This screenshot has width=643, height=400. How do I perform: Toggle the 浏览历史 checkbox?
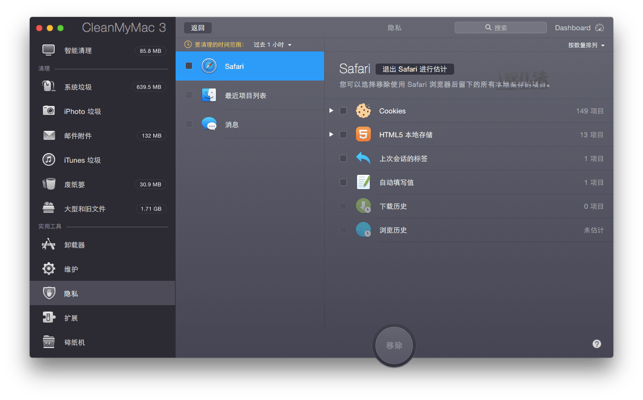click(343, 230)
